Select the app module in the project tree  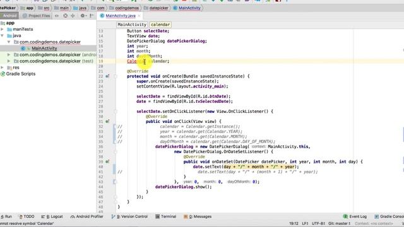pyautogui.click(x=10, y=23)
